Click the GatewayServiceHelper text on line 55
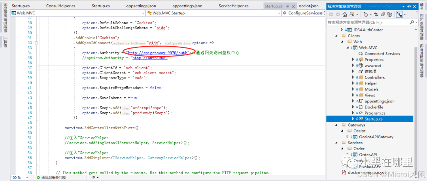427x181 pixels. [x=170, y=158]
